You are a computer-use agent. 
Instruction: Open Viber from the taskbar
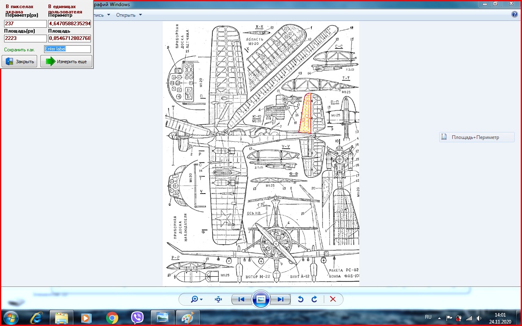[x=137, y=317]
